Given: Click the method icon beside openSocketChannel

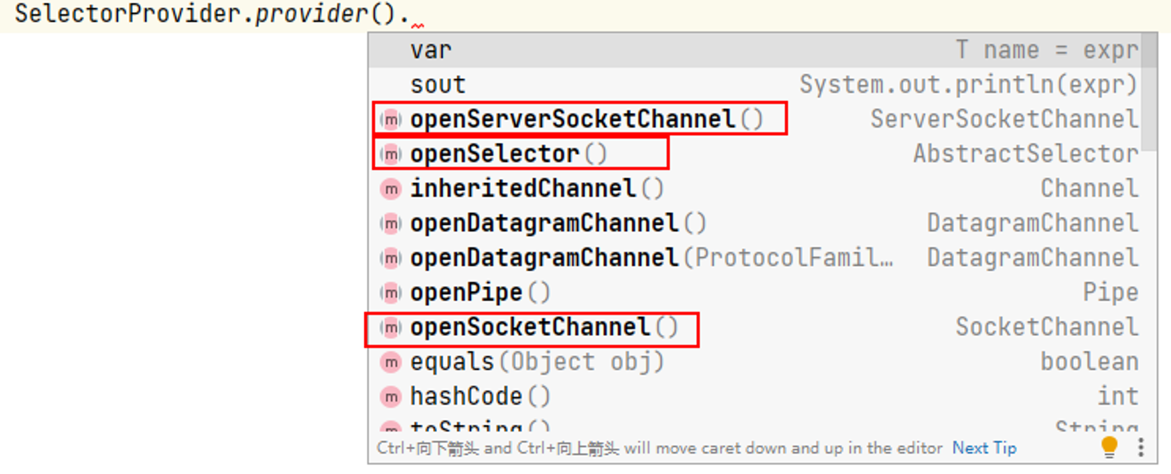Looking at the screenshot, I should click(x=391, y=327).
